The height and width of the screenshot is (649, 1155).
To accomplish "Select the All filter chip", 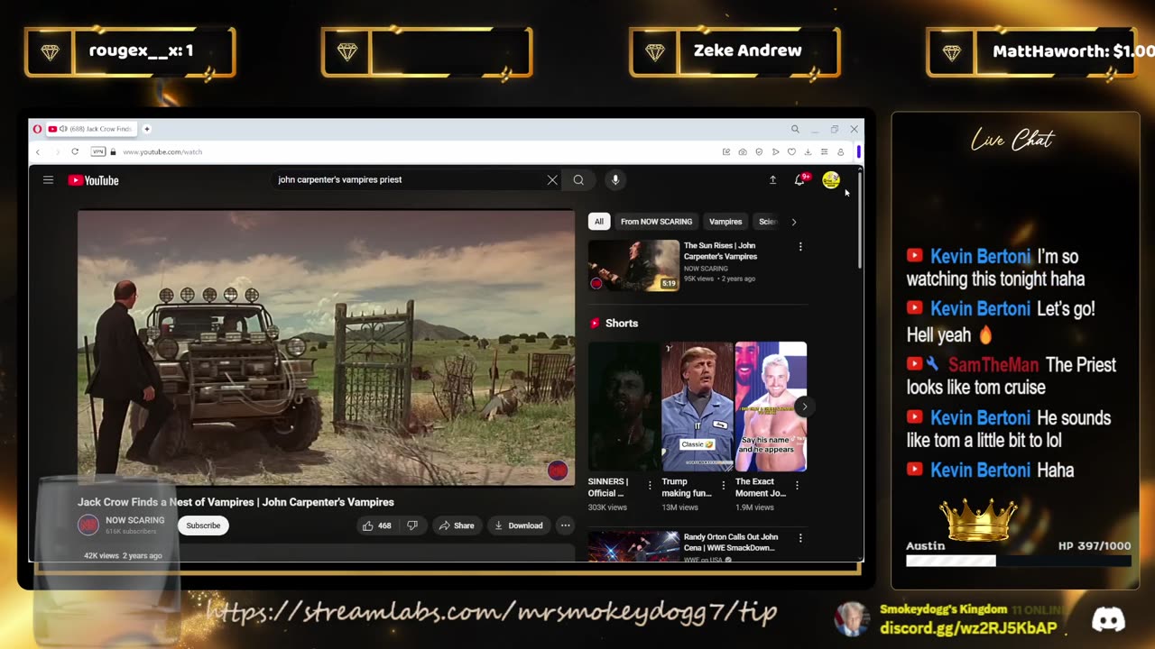I will coord(598,222).
